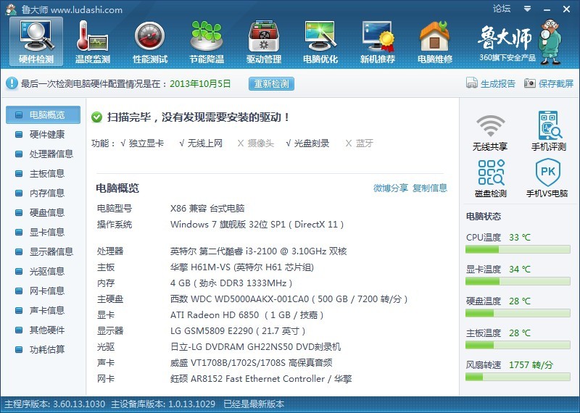Click 保存截屏 to save screenshot
The image size is (580, 413).
[x=549, y=84]
